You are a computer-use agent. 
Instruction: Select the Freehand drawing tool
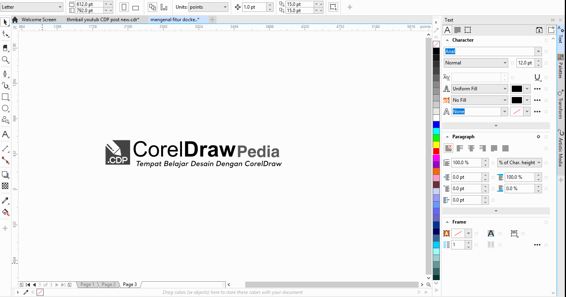[x=5, y=74]
